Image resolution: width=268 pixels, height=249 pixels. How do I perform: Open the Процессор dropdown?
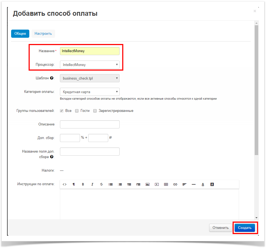pos(90,65)
